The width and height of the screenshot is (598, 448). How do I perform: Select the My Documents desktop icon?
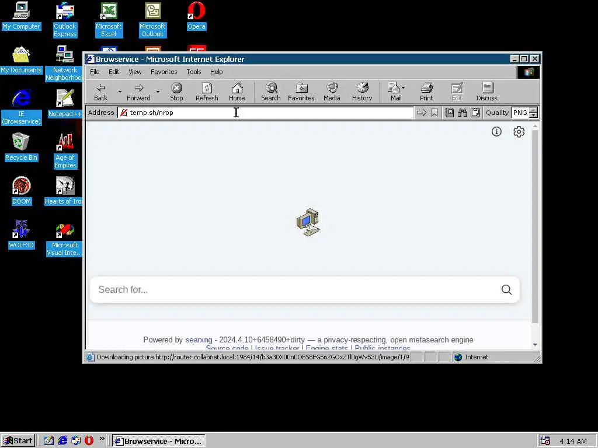pos(21,60)
